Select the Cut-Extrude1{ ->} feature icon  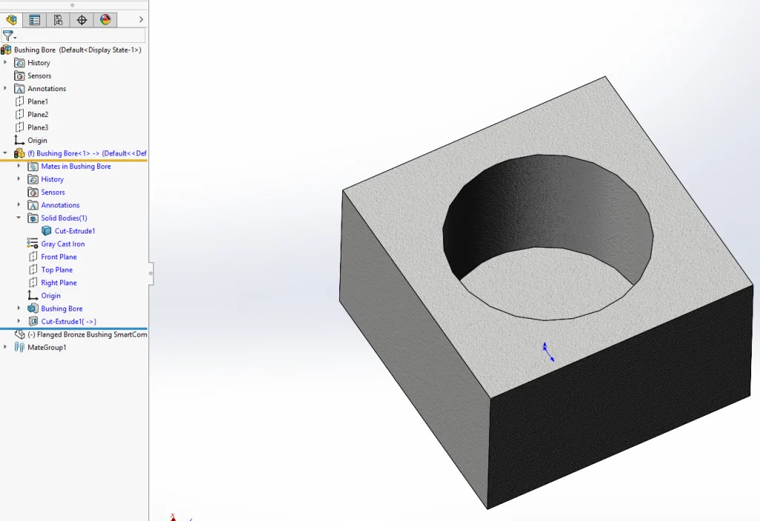pos(33,322)
